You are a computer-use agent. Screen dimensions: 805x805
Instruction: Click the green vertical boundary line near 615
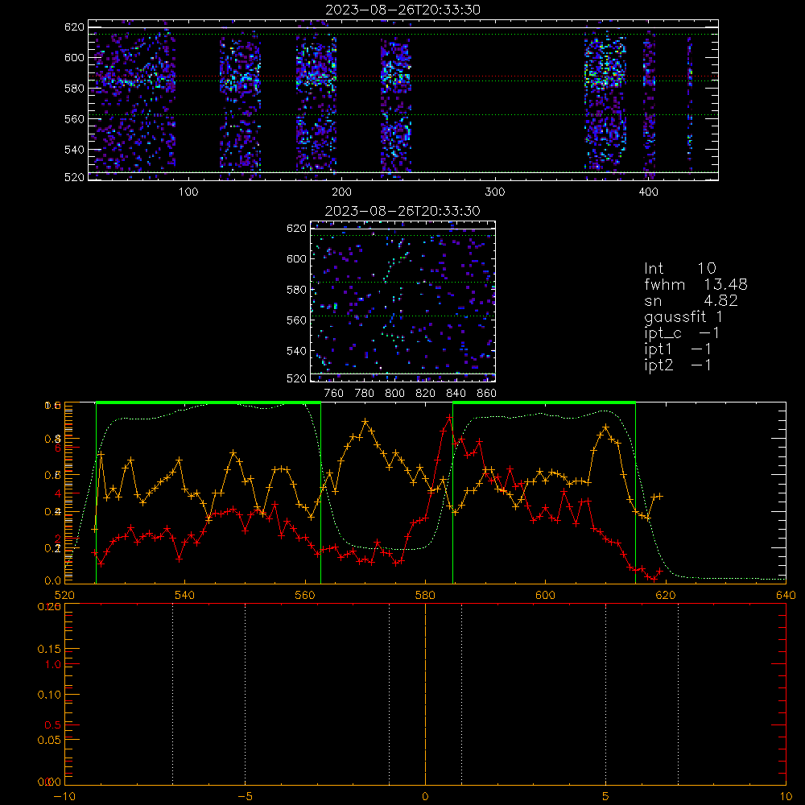tap(636, 493)
